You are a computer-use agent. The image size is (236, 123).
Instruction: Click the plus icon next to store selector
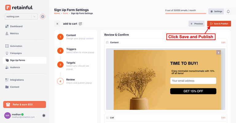[42, 17]
